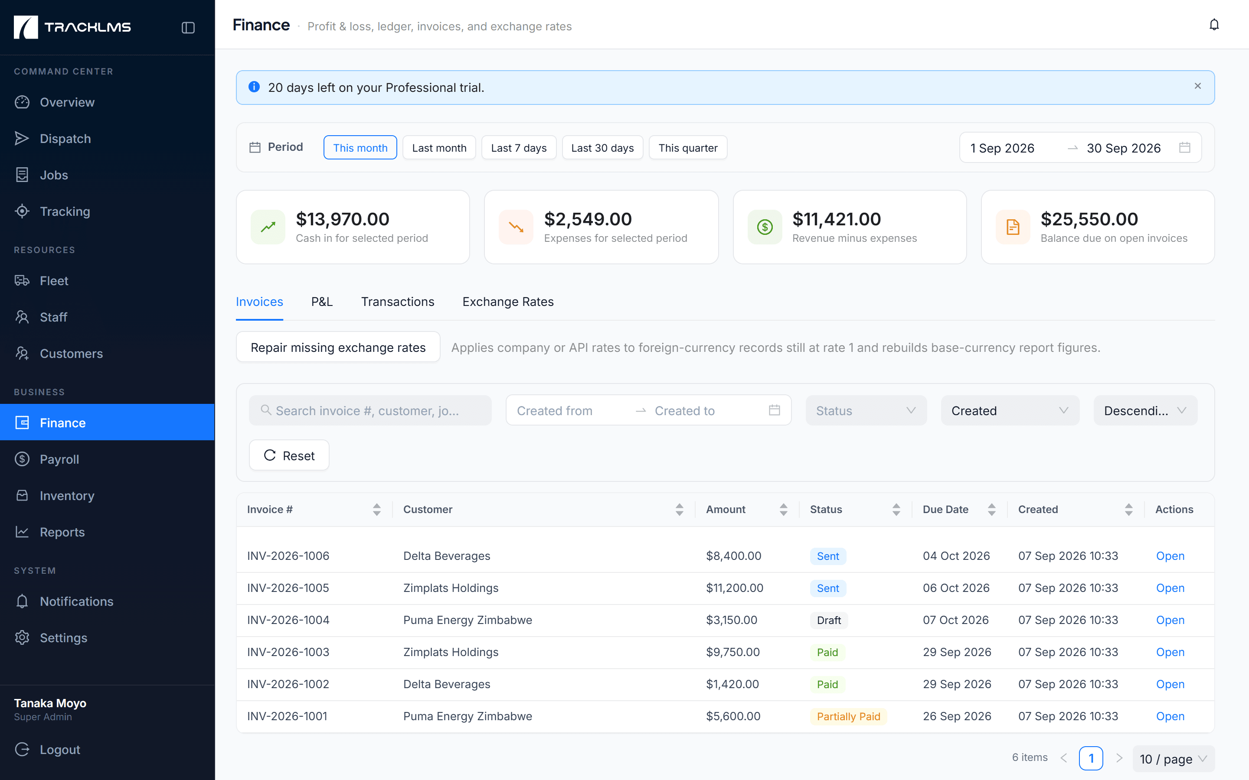The height and width of the screenshot is (780, 1249).
Task: Click the Customers icon in sidebar
Action: coord(22,353)
